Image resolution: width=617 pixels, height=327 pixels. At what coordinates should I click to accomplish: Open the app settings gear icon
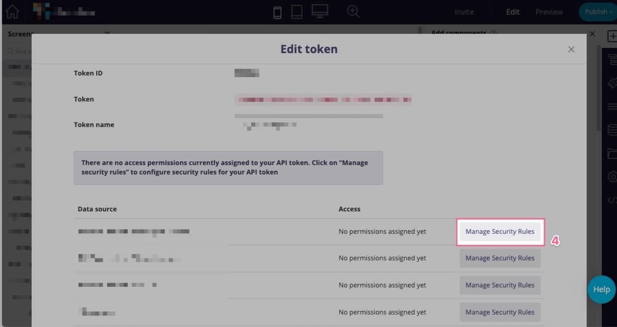612,177
